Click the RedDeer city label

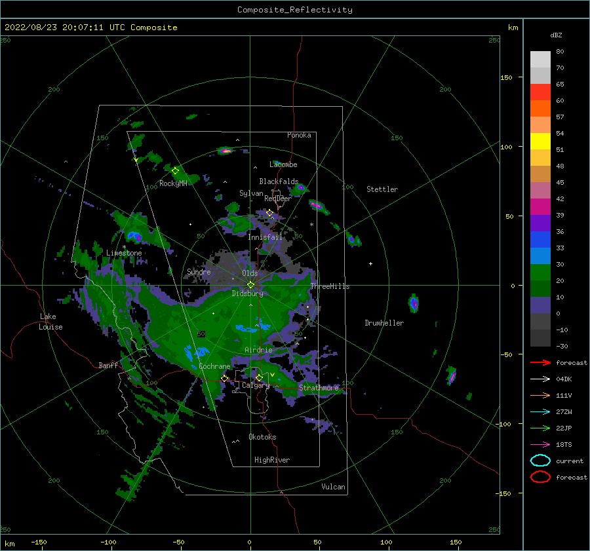(278, 199)
